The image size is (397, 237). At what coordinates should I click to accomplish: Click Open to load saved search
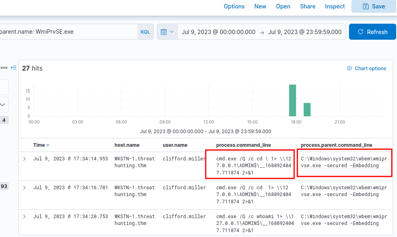pyautogui.click(x=283, y=6)
